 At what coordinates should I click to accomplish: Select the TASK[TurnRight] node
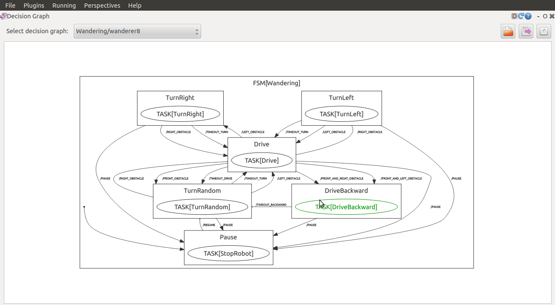[x=180, y=114]
